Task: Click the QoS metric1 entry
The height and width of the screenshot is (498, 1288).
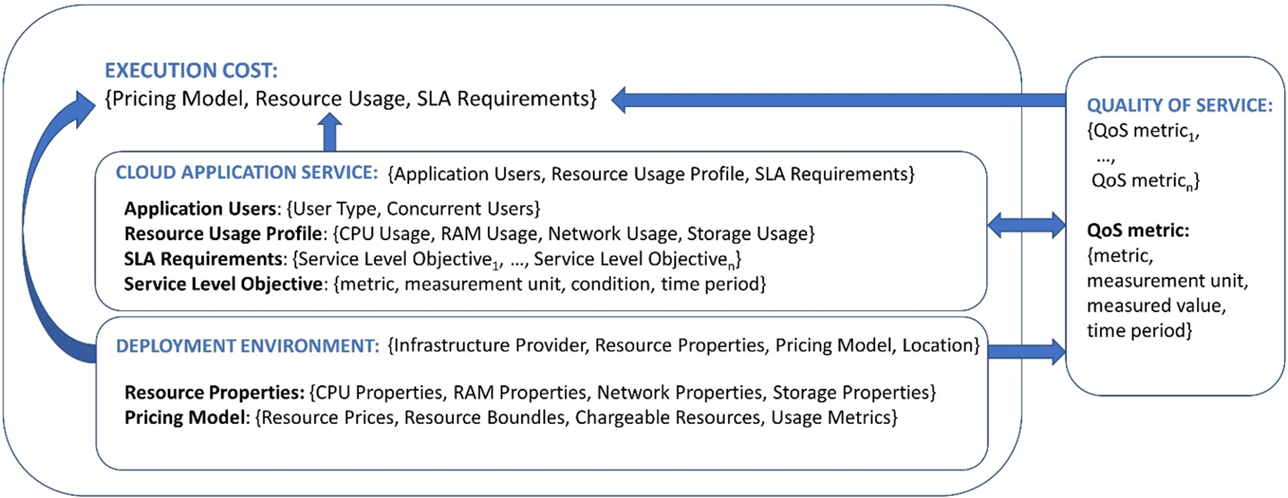Action: coord(1143,132)
